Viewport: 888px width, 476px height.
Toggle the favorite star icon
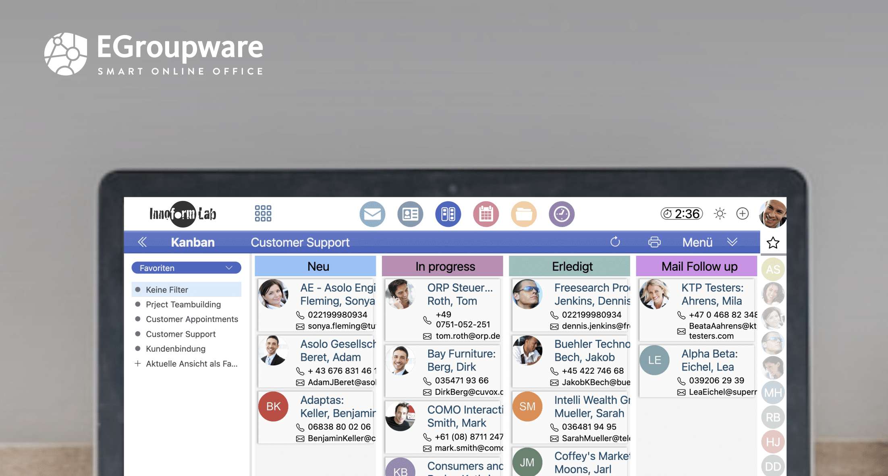click(x=773, y=243)
